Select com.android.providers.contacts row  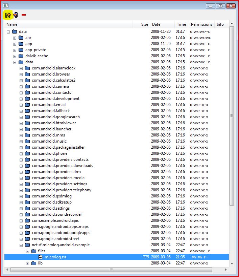point(117,159)
